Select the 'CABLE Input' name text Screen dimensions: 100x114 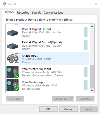[30, 56]
